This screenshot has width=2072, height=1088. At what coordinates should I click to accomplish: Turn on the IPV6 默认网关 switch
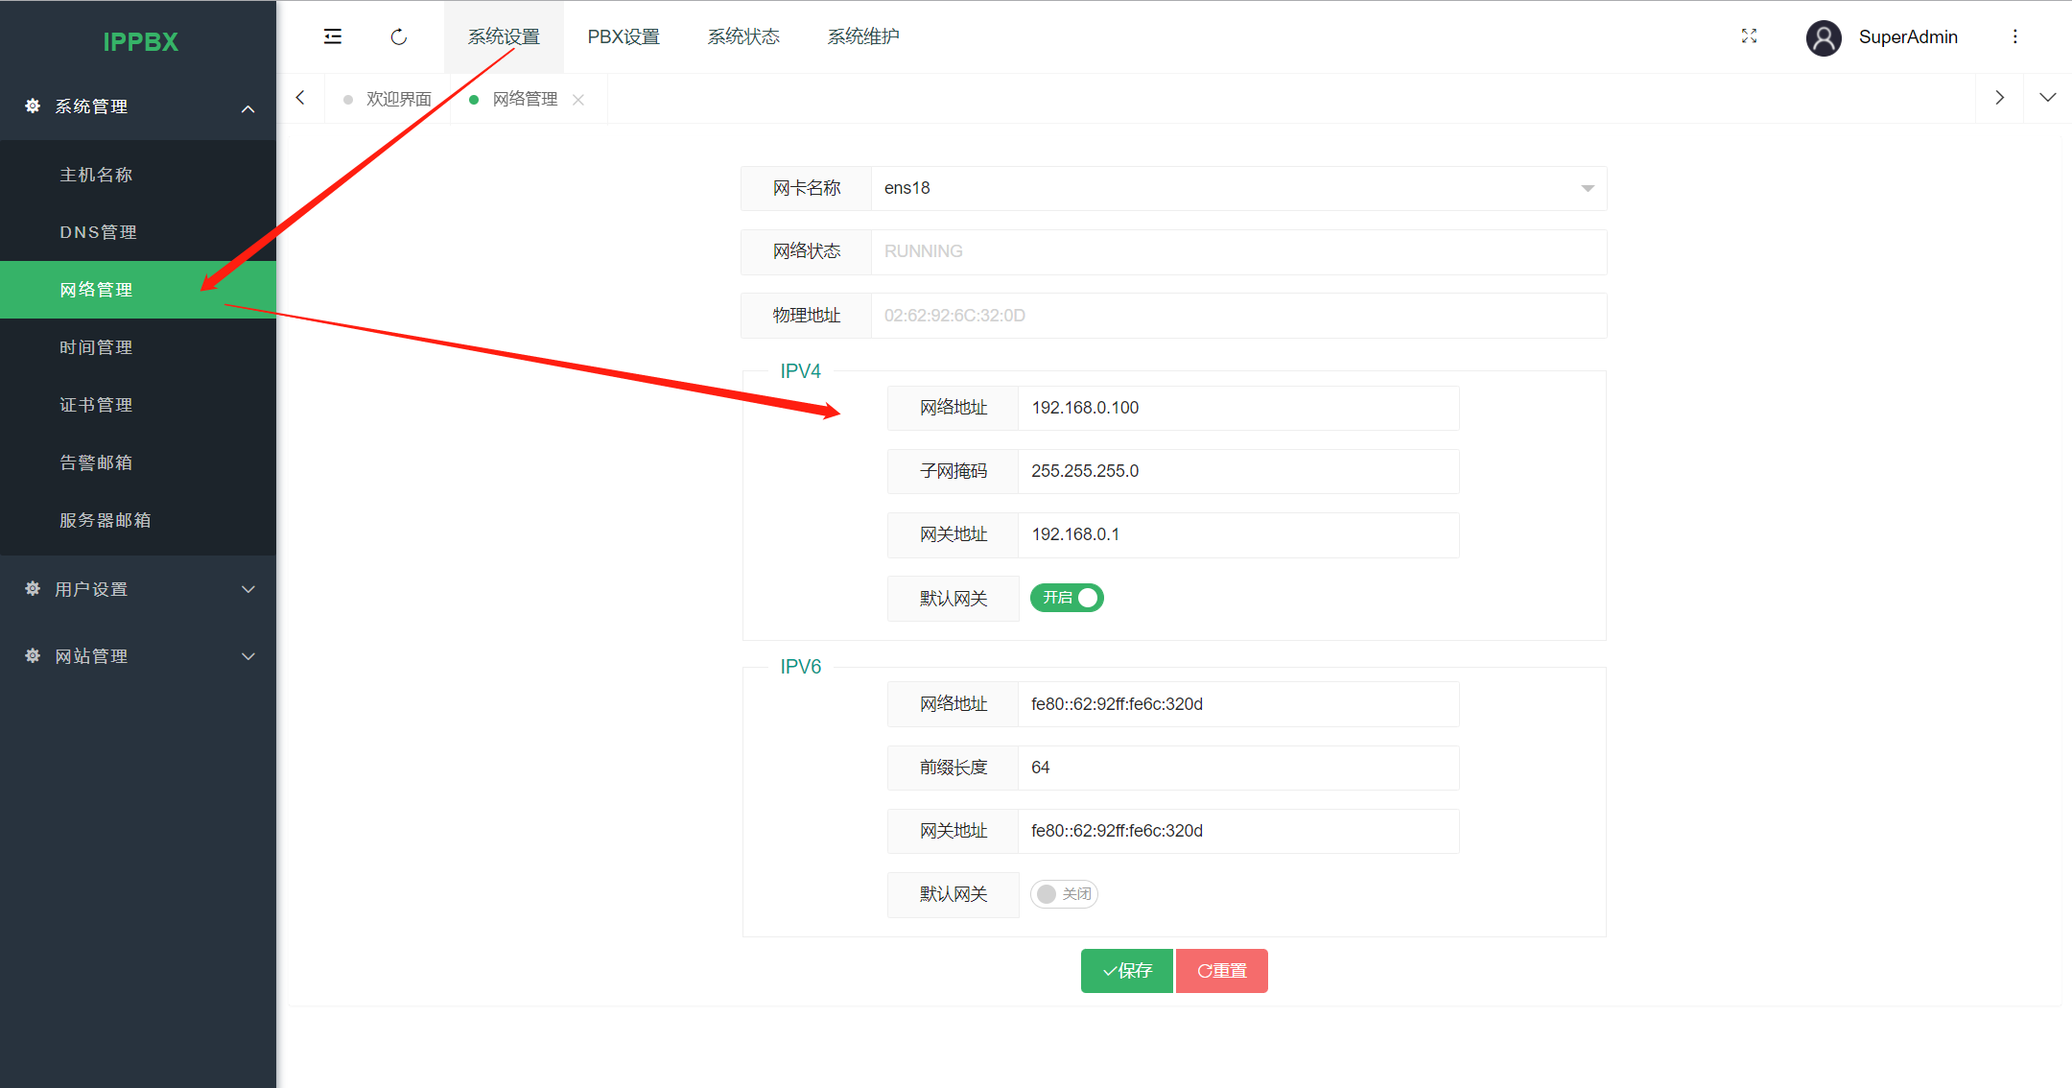point(1064,893)
